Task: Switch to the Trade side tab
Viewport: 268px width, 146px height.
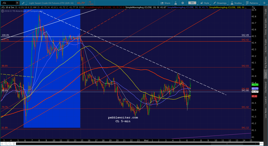Action: (266, 11)
